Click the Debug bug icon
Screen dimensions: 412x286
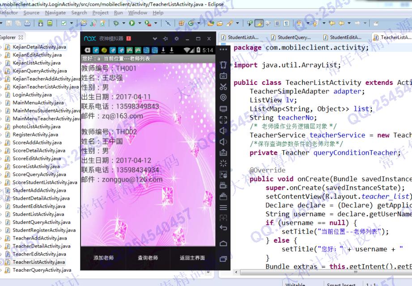click(116, 23)
